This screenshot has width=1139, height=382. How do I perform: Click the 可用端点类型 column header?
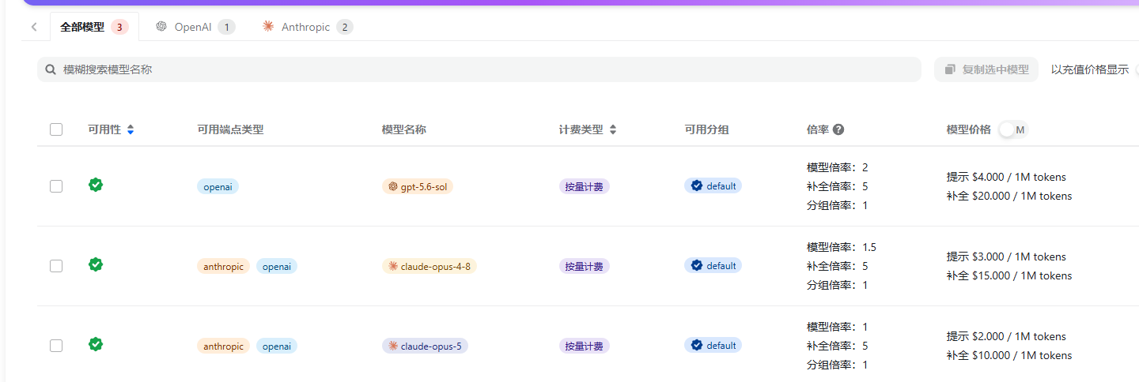pos(230,129)
